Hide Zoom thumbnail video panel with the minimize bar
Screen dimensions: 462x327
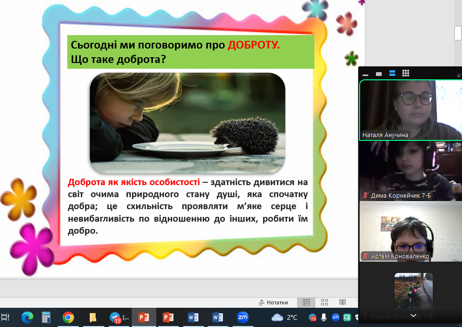tap(365, 75)
